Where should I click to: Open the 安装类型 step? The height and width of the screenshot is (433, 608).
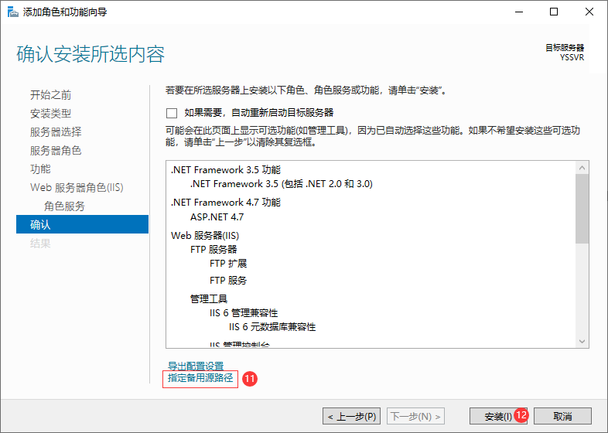50,114
